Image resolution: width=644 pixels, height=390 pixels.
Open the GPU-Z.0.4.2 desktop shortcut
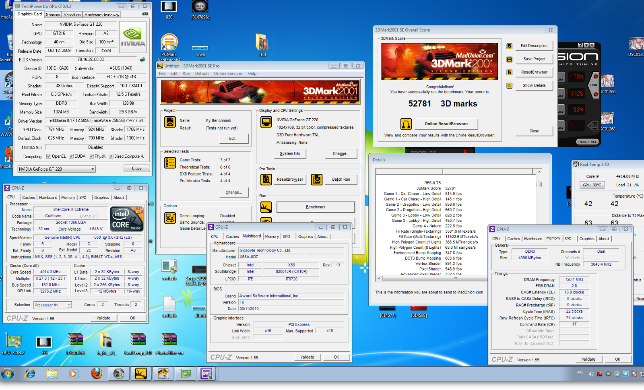(x=13, y=344)
